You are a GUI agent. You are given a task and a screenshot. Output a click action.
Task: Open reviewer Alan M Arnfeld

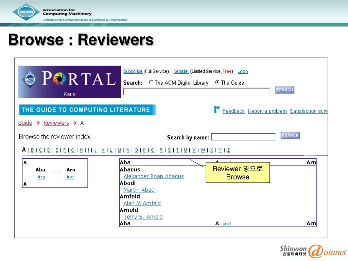(142, 203)
